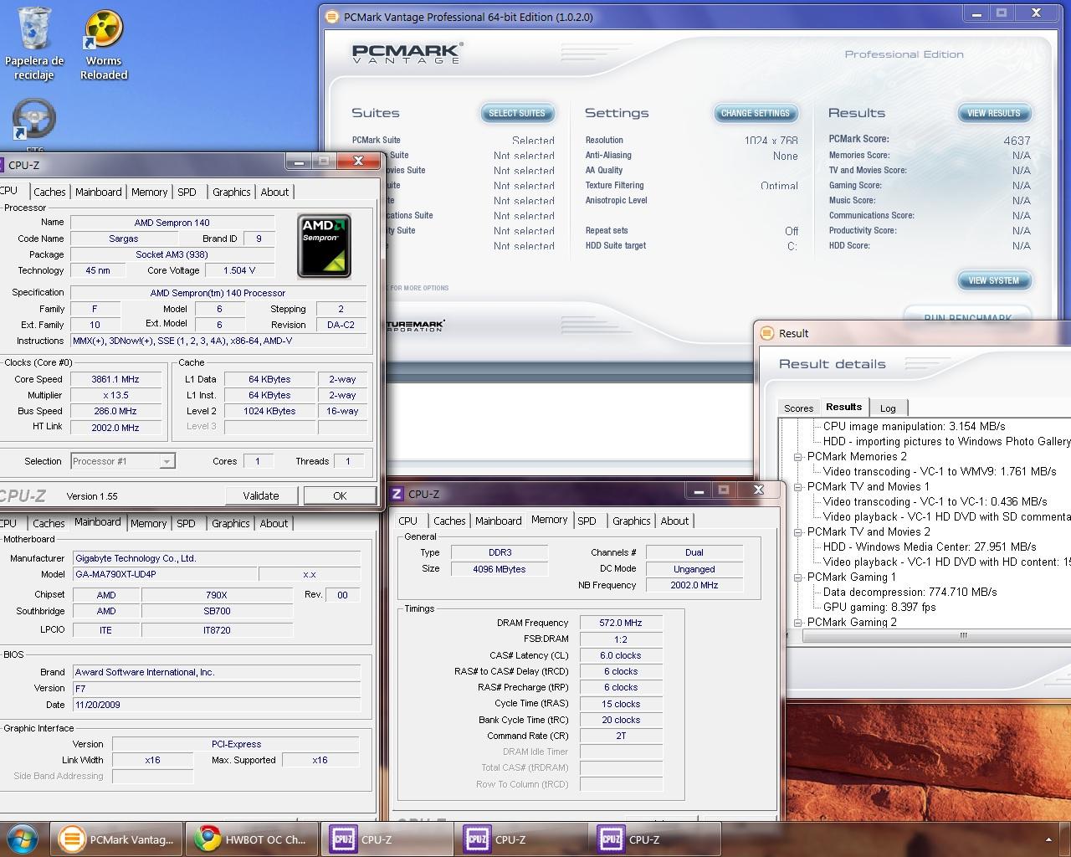Open Graphics tab in top CPU-Z window
Viewport: 1071px width, 857px height.
pyautogui.click(x=231, y=192)
